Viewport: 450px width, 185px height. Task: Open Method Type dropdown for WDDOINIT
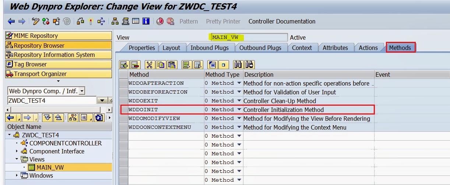coord(239,109)
